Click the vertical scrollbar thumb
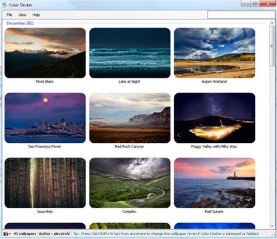277x239 pixels. click(x=272, y=46)
